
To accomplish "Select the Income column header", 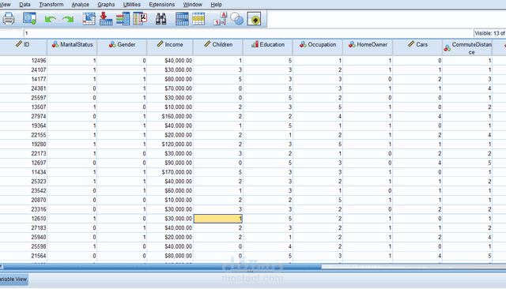I will (170, 47).
